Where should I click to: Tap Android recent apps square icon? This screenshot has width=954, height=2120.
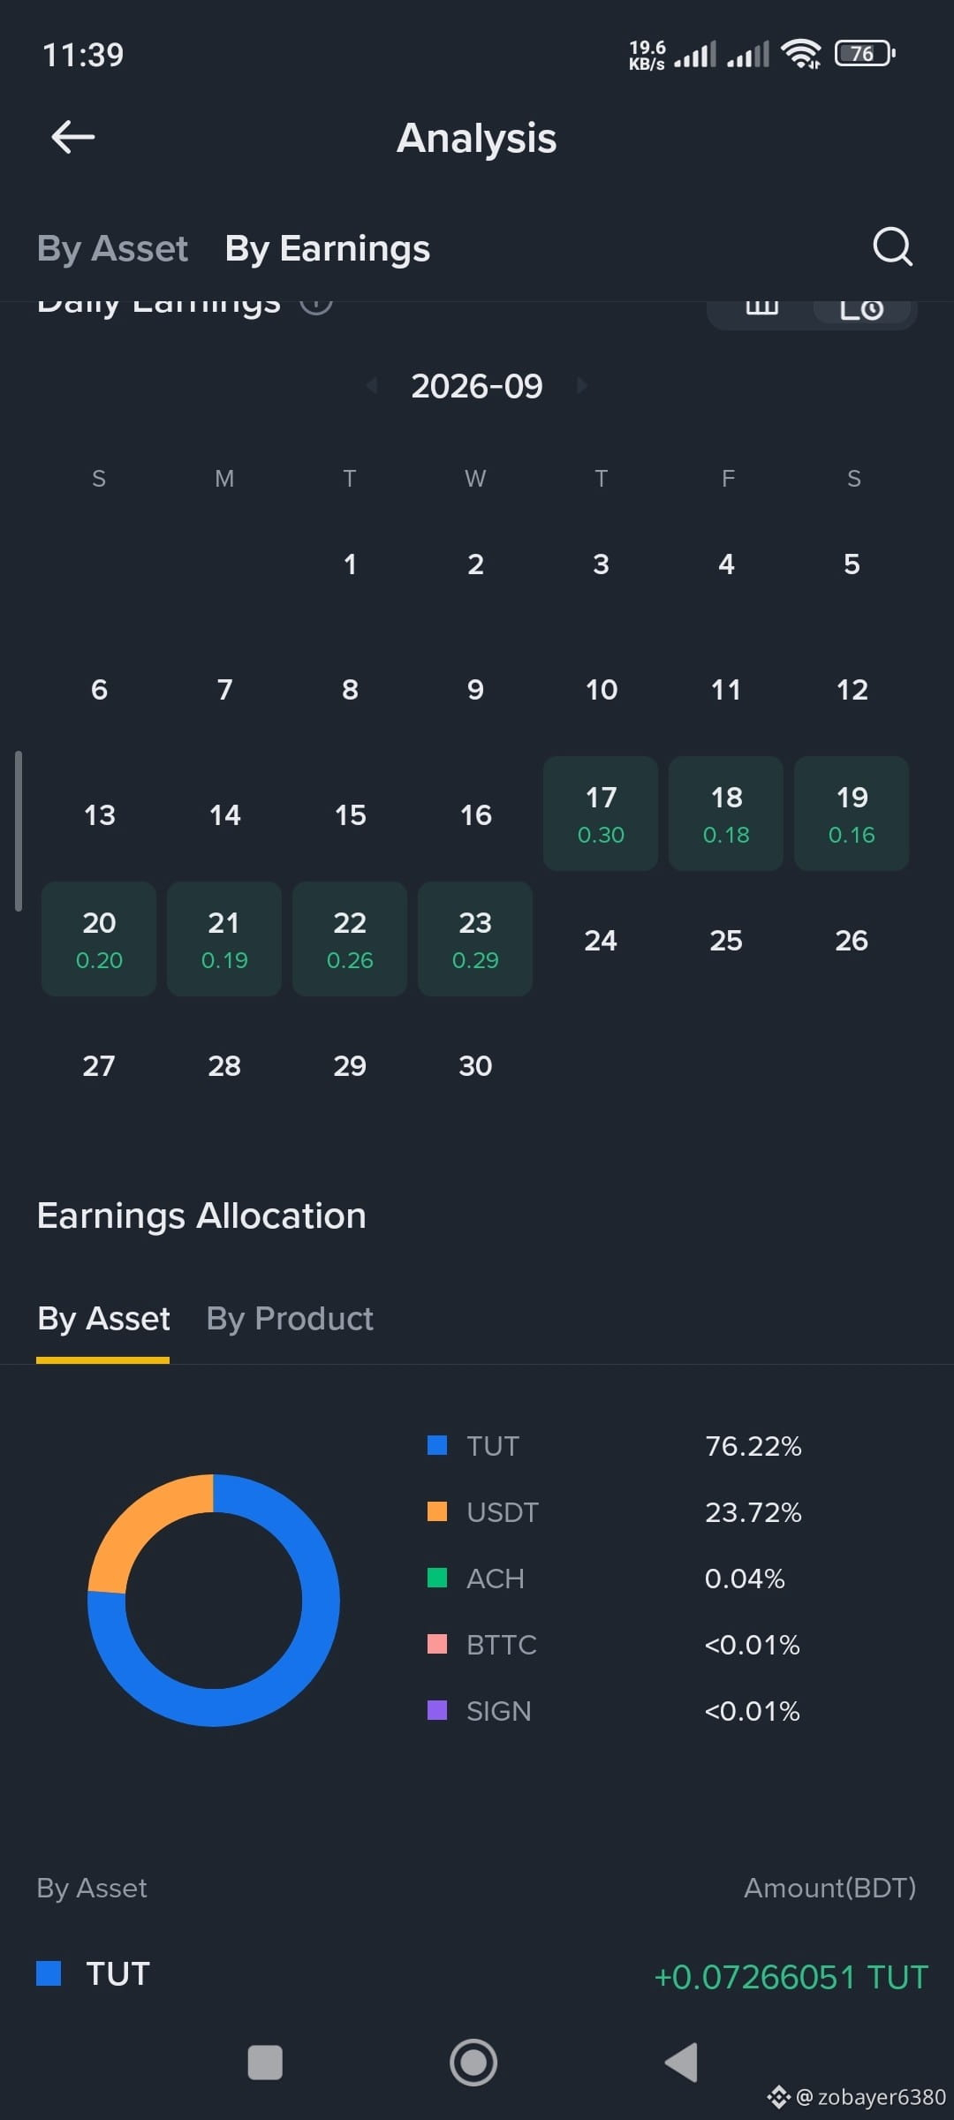265,2063
